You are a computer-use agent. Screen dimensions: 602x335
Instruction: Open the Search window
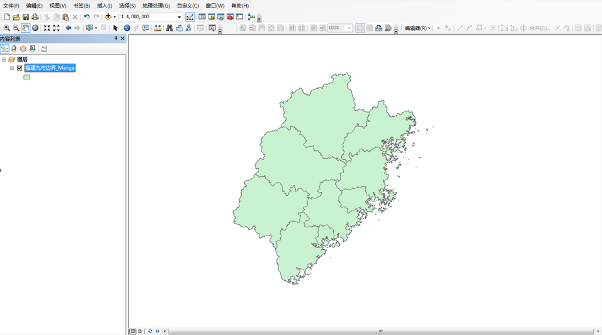[221, 17]
